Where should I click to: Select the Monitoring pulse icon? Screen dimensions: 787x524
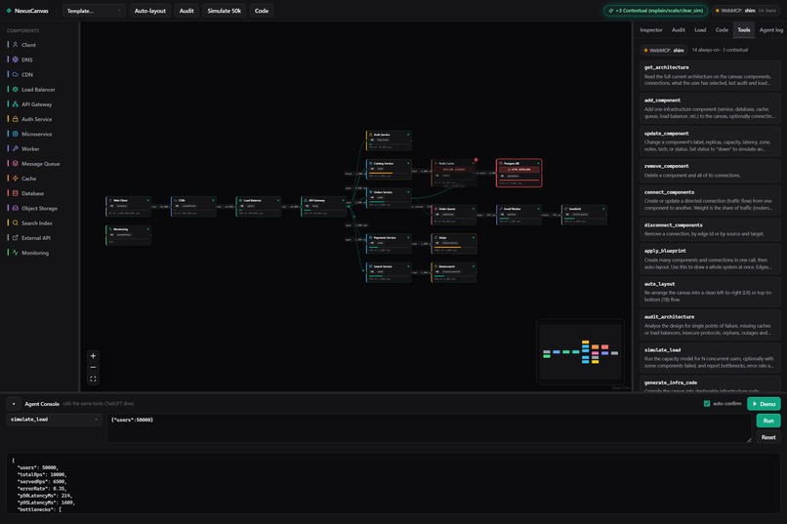[x=15, y=253]
